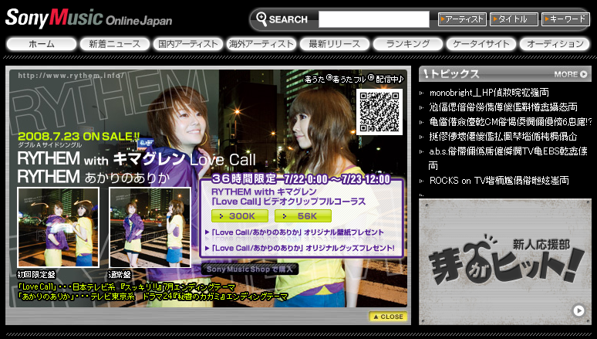Click Sony Music Shop で購入 button
The height and width of the screenshot is (339, 597).
[250, 270]
